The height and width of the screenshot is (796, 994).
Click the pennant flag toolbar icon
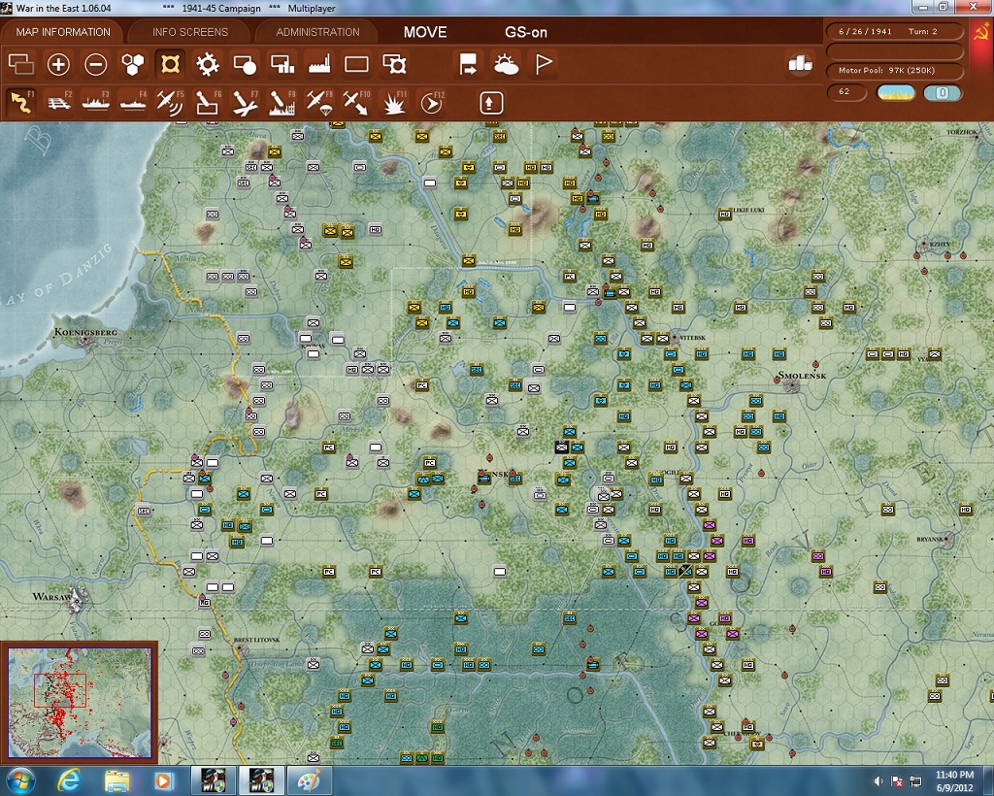[544, 64]
